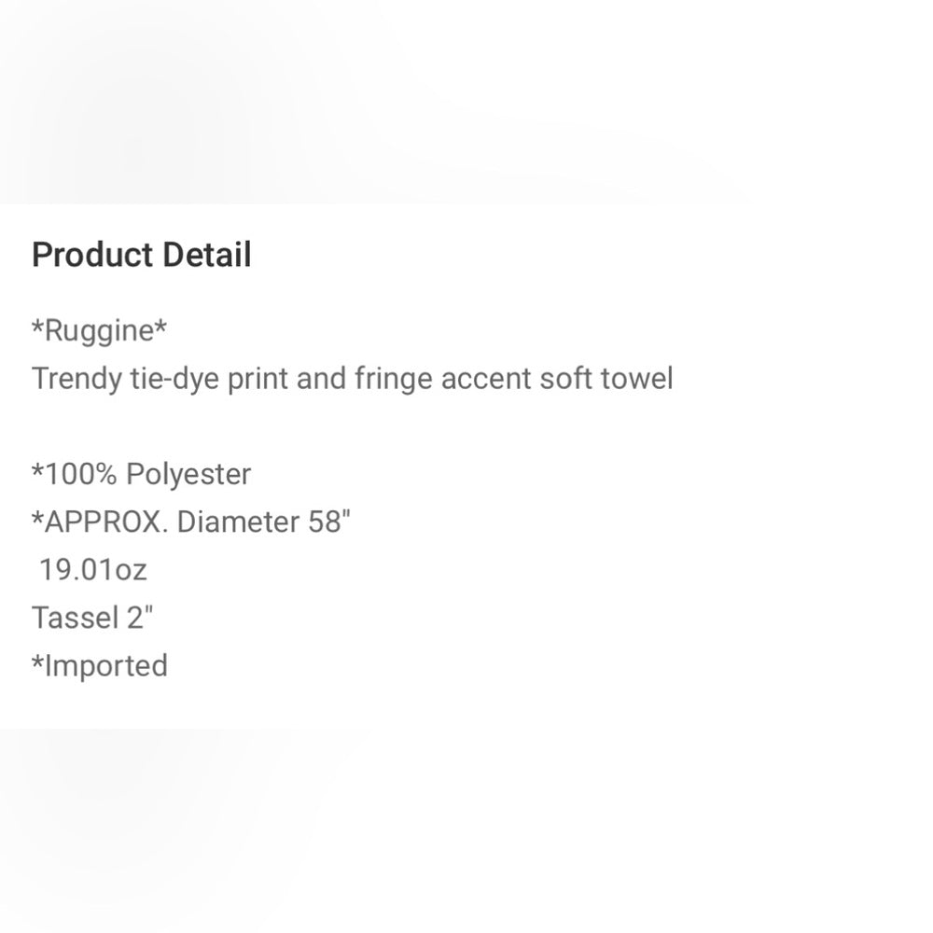Click the word "towel" ending the description
The image size is (933, 933).
tap(640, 380)
